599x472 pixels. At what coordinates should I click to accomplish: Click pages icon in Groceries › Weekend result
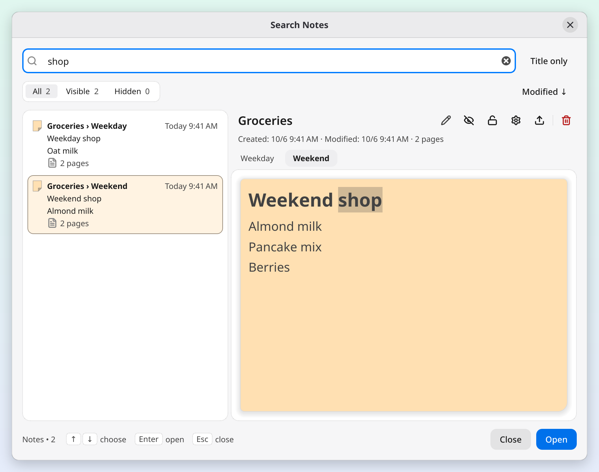52,223
